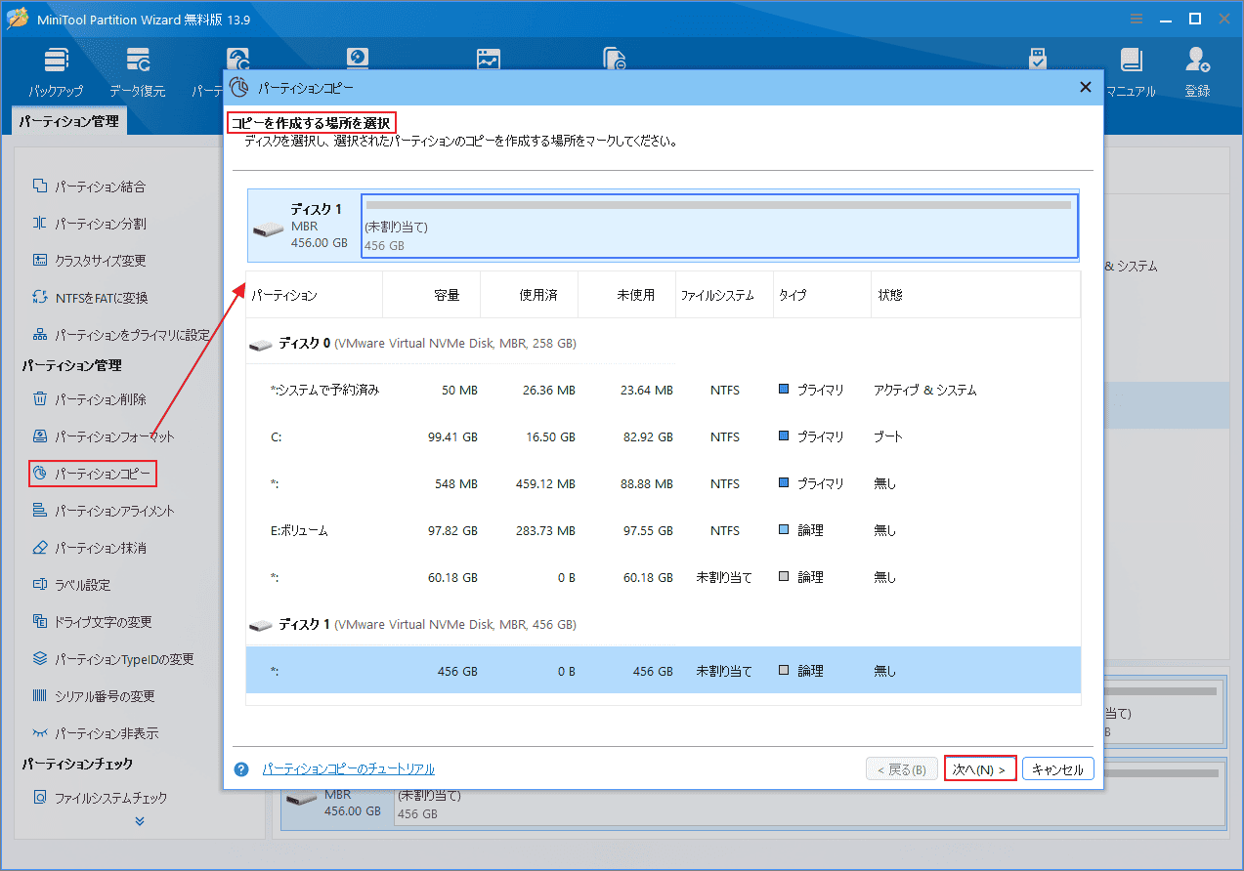Open the Partition Copy tutorial link
1244x871 pixels.
tap(348, 769)
